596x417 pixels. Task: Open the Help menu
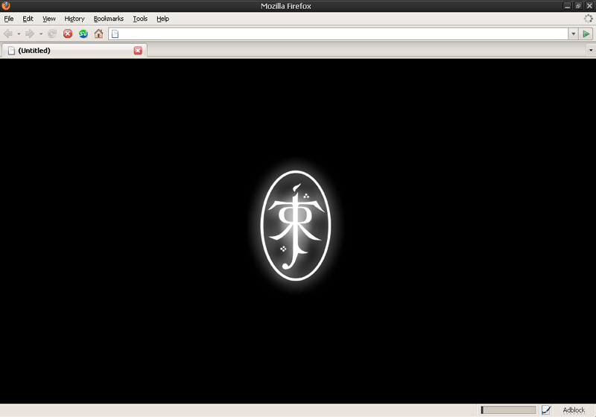point(162,19)
